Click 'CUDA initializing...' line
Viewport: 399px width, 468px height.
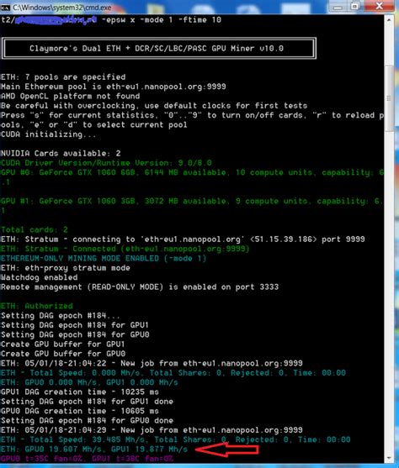(49, 134)
